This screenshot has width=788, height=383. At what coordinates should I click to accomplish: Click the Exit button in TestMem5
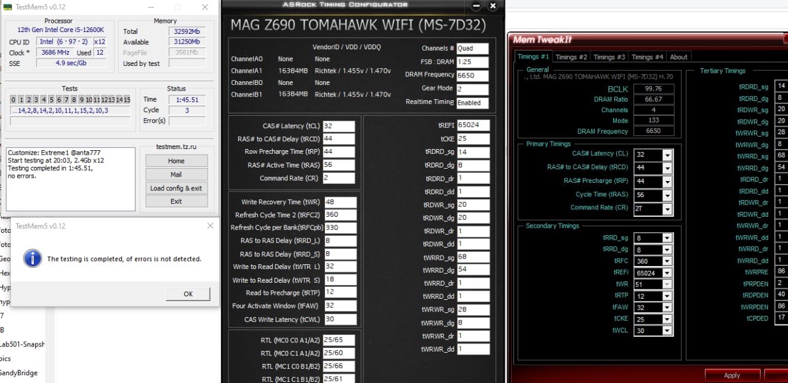coord(176,201)
